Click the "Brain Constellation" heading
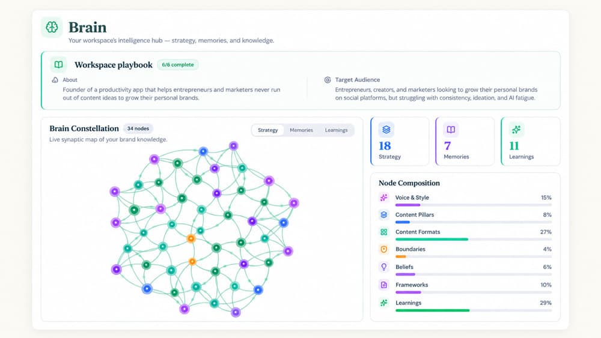The height and width of the screenshot is (338, 601). [x=84, y=128]
